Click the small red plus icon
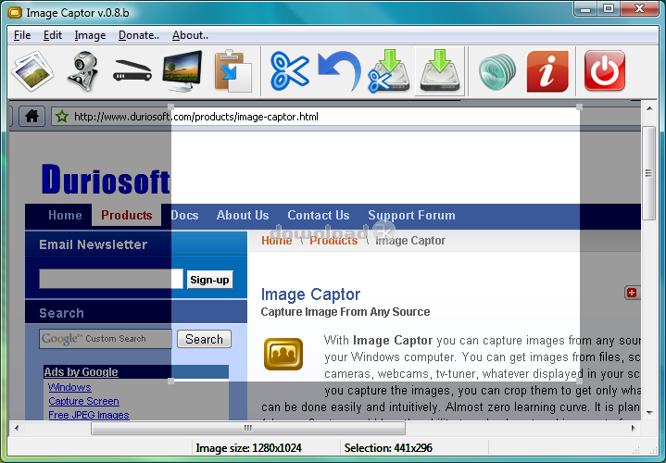The height and width of the screenshot is (463, 666). tap(632, 293)
